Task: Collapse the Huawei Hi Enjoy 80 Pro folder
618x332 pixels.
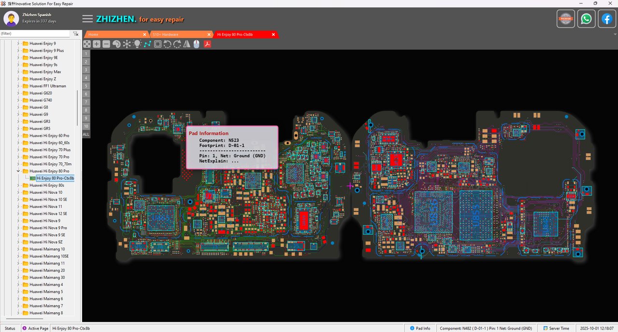Action: 18,171
